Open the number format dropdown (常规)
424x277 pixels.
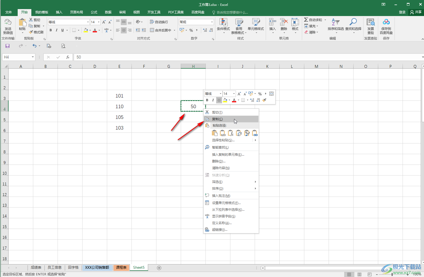(x=212, y=22)
